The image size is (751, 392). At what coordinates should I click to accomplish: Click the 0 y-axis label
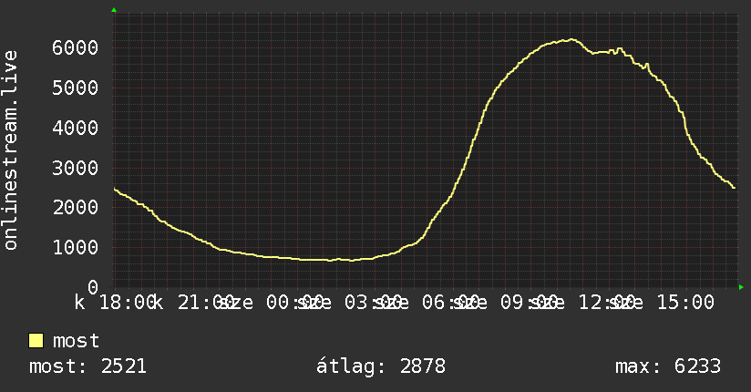(93, 287)
